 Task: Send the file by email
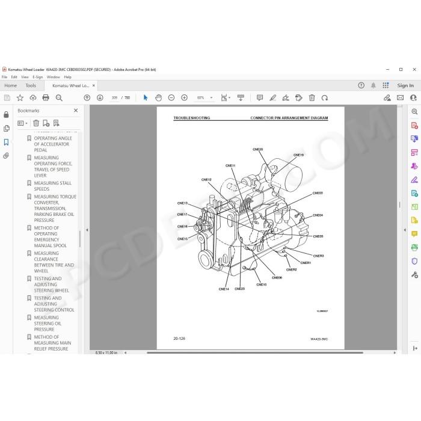[400, 97]
